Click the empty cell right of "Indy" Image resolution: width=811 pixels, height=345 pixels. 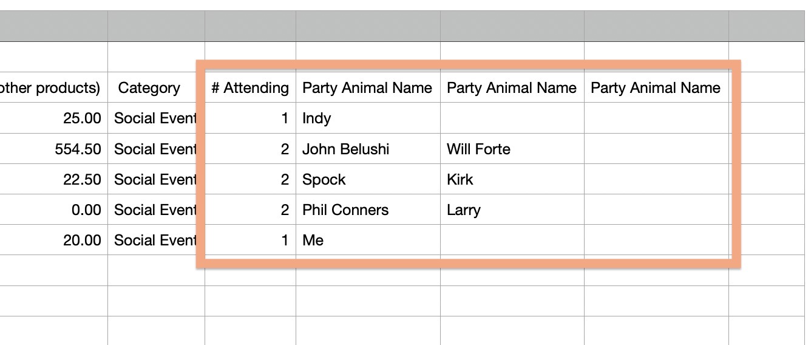pyautogui.click(x=512, y=118)
